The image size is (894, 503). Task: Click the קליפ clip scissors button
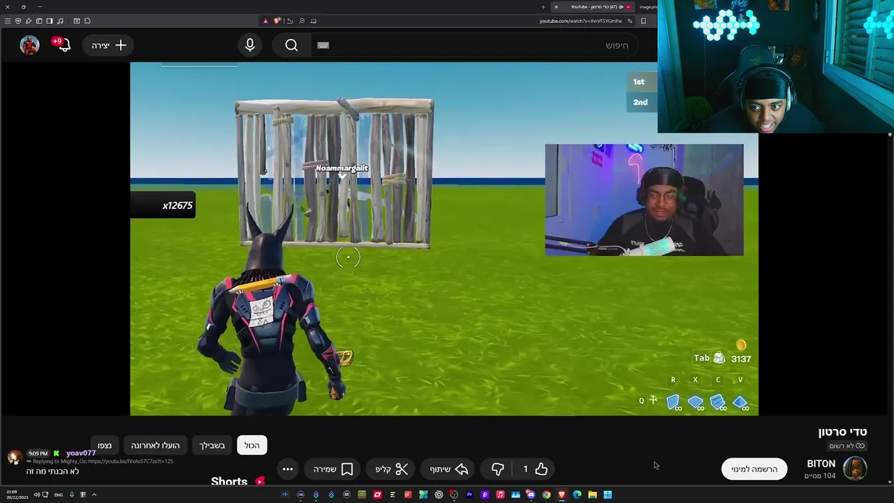tap(391, 469)
